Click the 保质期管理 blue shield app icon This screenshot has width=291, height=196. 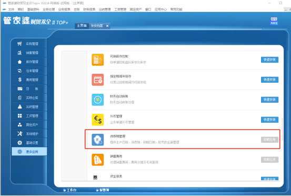point(98,140)
